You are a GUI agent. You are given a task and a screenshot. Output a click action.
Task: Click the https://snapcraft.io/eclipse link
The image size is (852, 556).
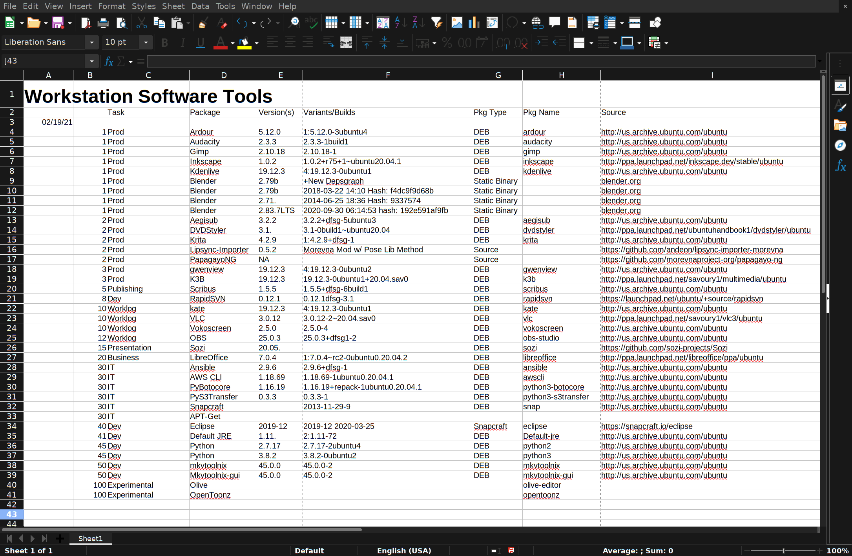pos(646,426)
